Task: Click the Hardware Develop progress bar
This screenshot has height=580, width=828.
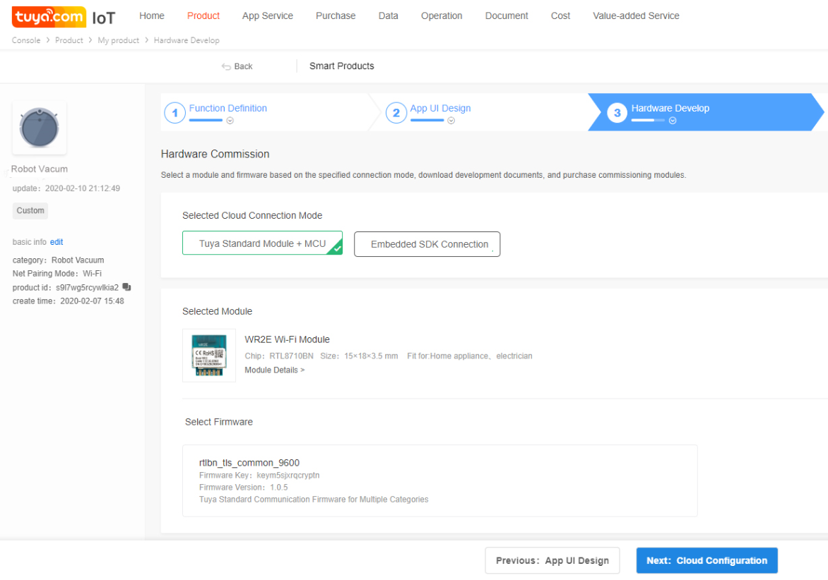Action: (x=648, y=121)
